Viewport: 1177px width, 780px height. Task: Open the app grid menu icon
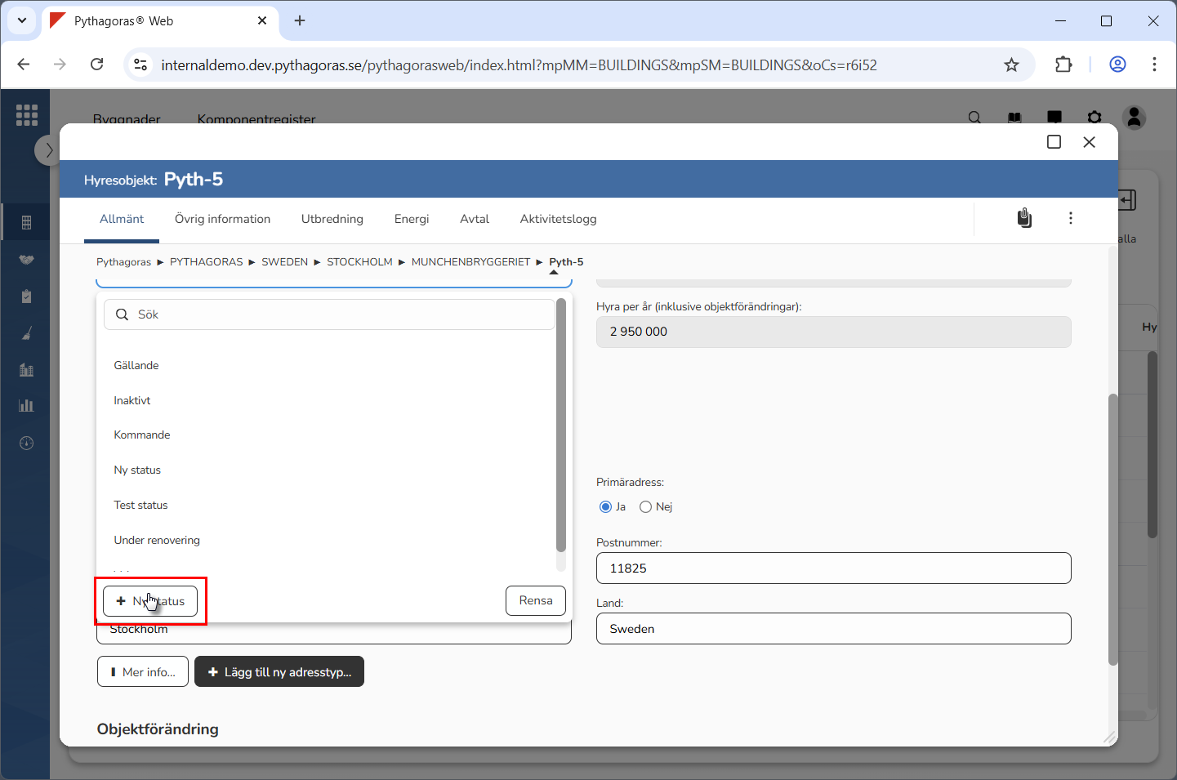tap(27, 115)
